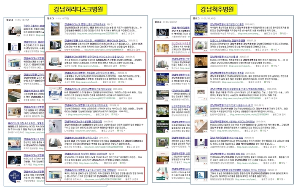Expand the 약도 dropdown in the 2020.07.07 result

(275, 66)
